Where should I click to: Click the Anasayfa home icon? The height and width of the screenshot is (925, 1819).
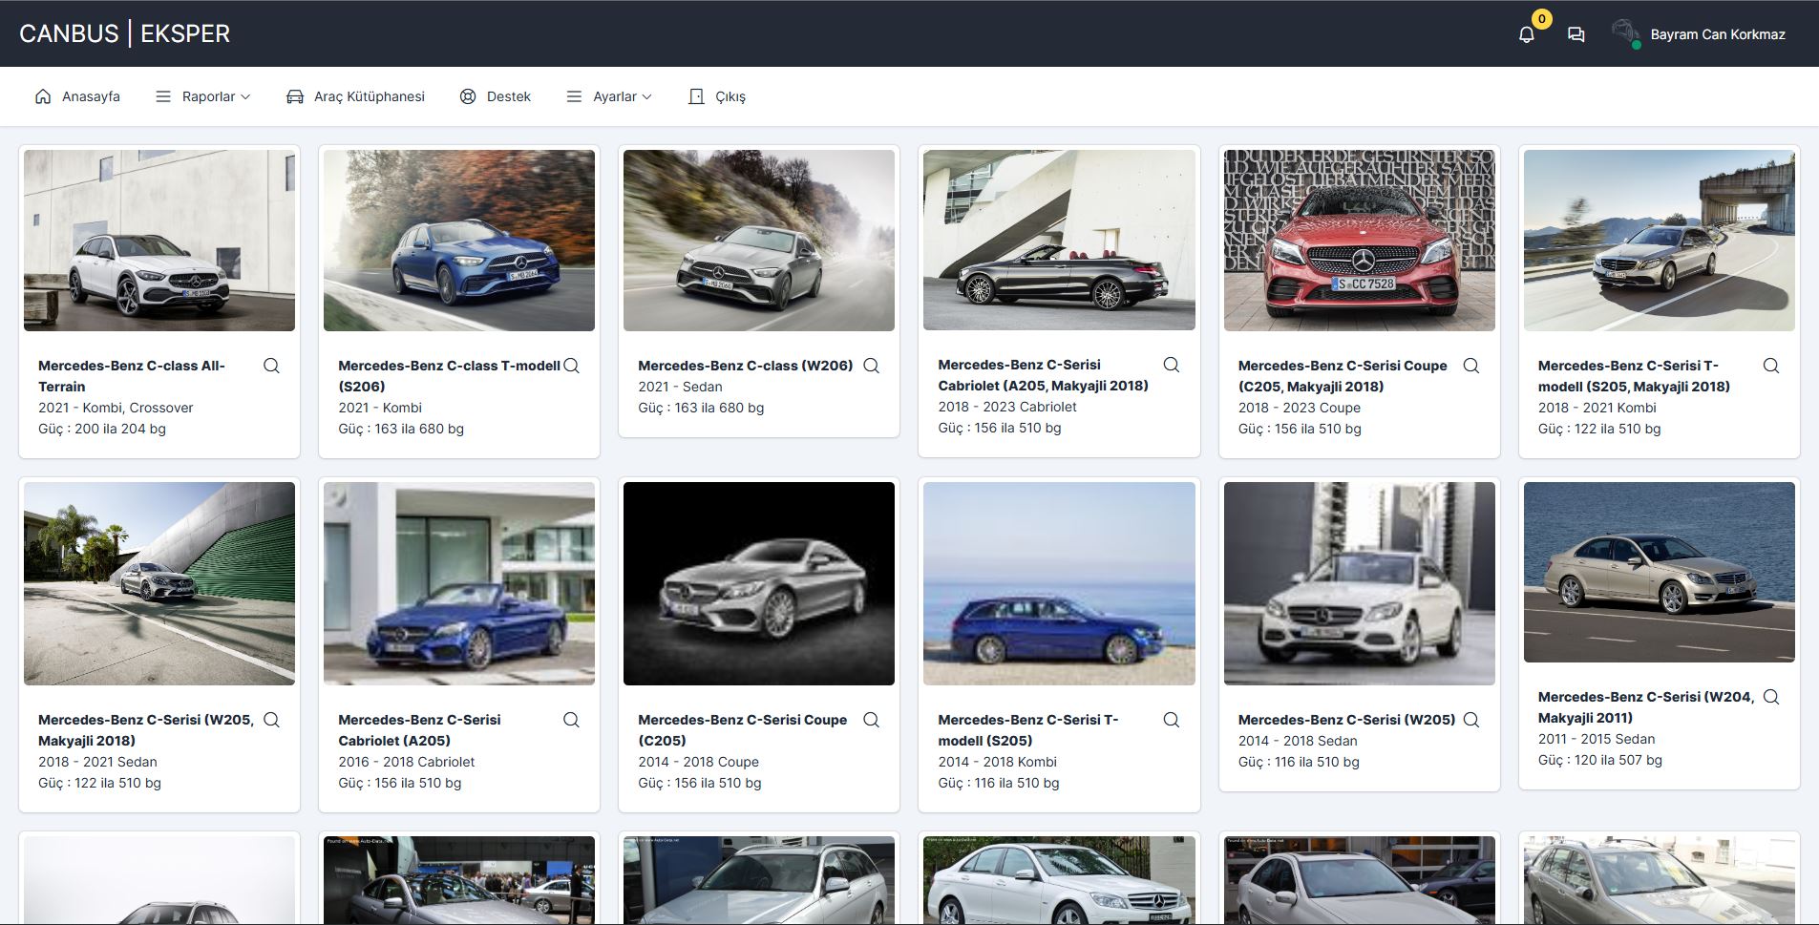(43, 96)
